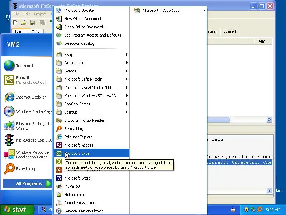Viewport: 286px width, 215px height.
Task: Expand Microsoft Visual Studio 2008 folder
Action: (92, 87)
